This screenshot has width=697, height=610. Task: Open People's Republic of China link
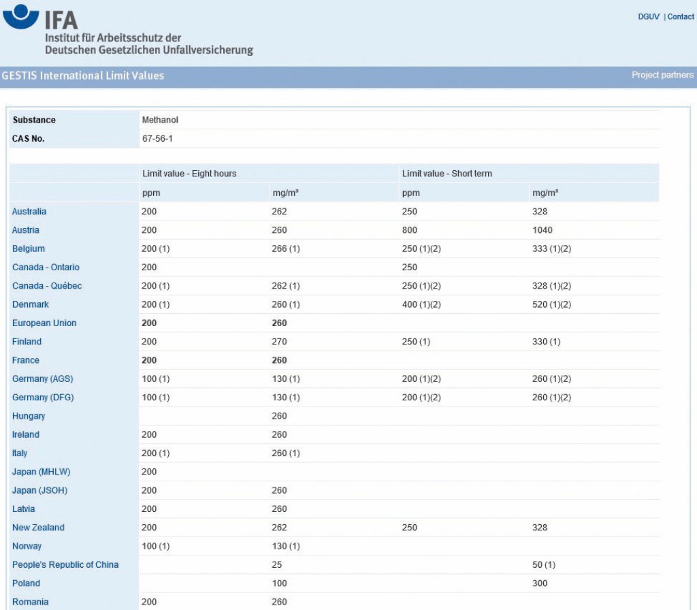click(x=65, y=565)
